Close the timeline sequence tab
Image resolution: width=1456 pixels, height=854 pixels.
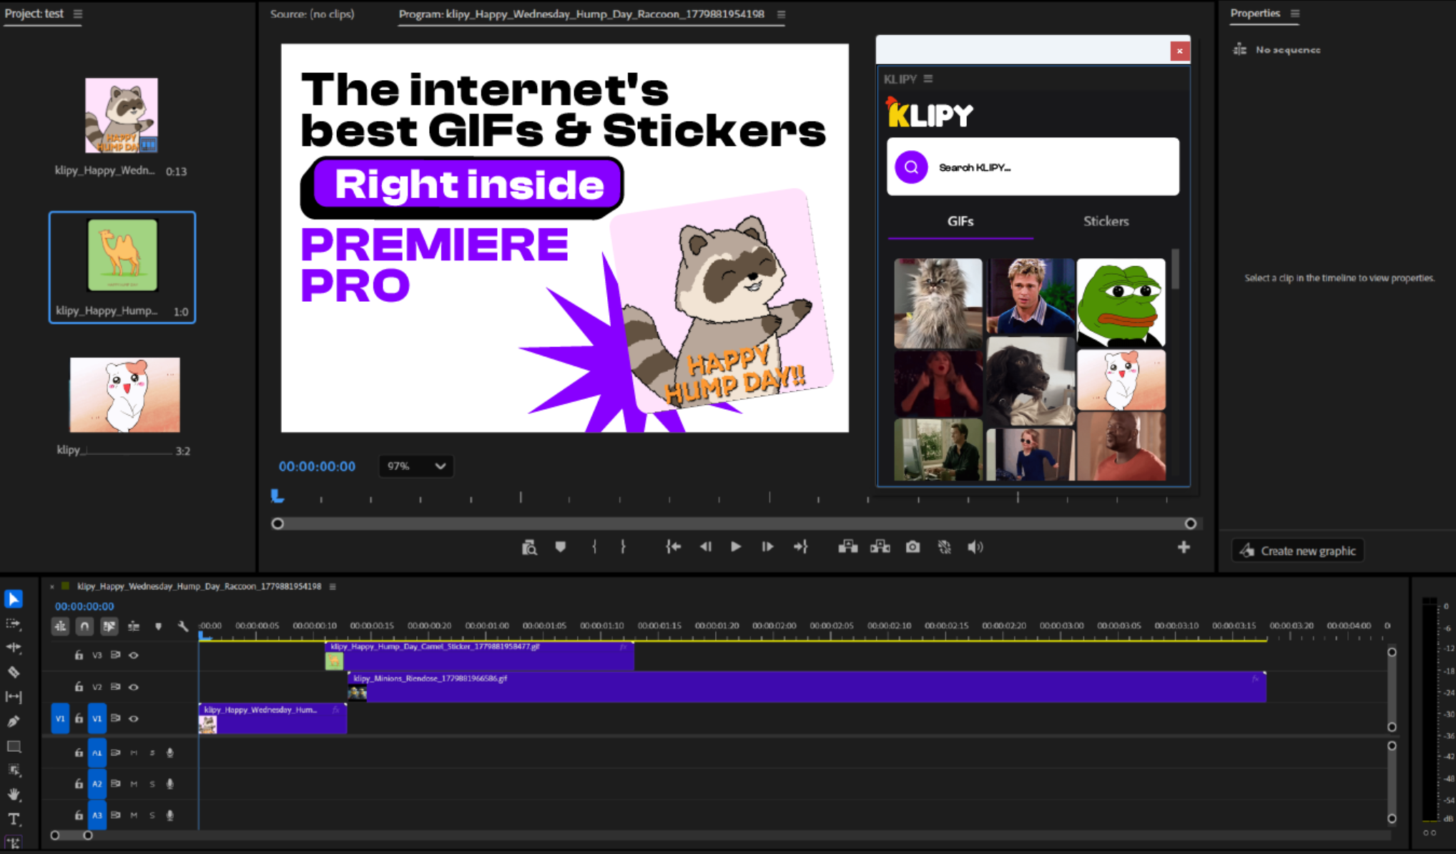coord(52,586)
